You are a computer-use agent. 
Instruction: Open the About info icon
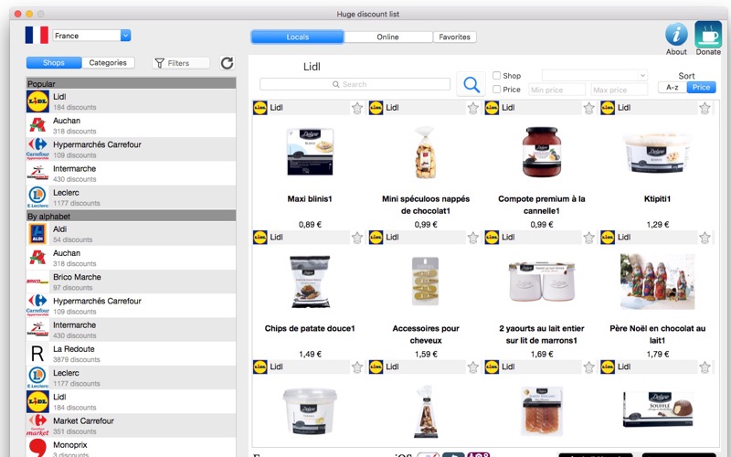pos(676,35)
